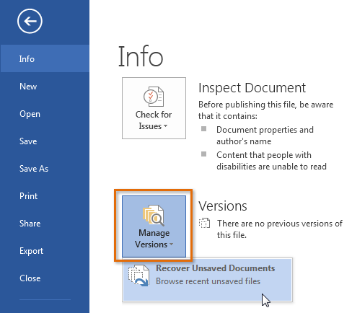Click the Manage Versions magnifier icon
352x313 pixels.
click(154, 215)
